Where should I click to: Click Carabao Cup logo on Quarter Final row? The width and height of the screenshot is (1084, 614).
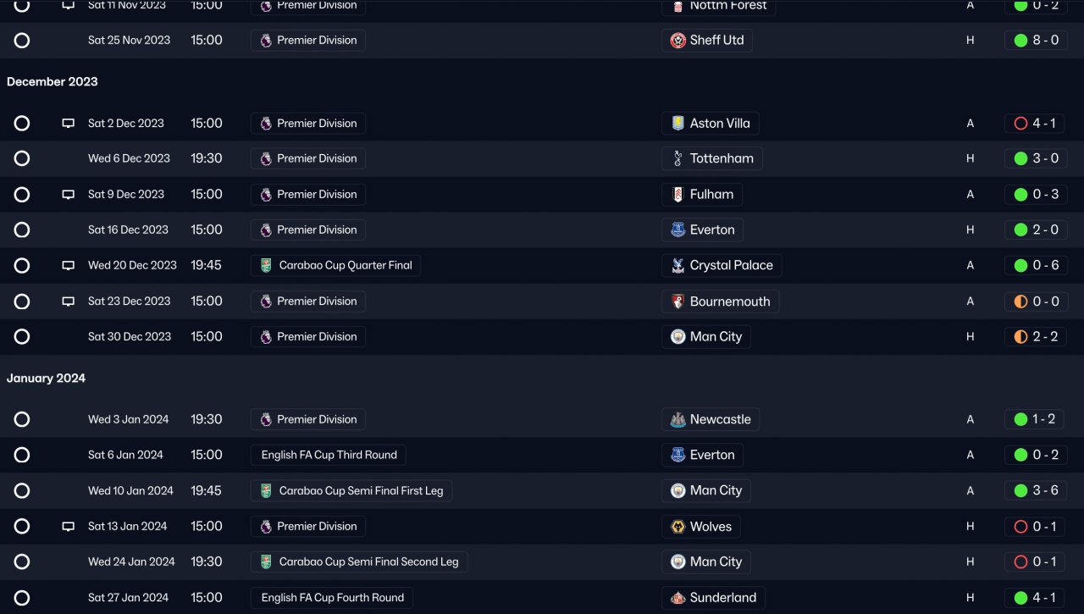(x=266, y=266)
